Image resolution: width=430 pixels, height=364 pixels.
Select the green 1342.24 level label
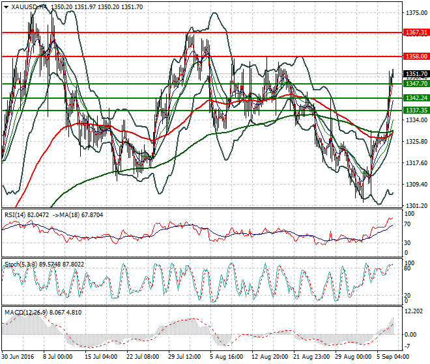pos(416,97)
